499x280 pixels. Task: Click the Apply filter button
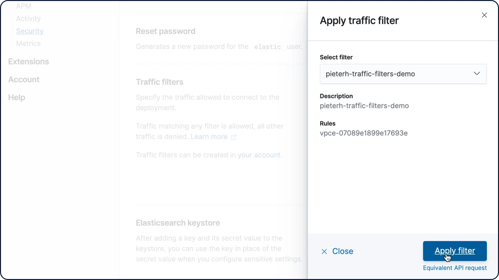[x=455, y=251]
